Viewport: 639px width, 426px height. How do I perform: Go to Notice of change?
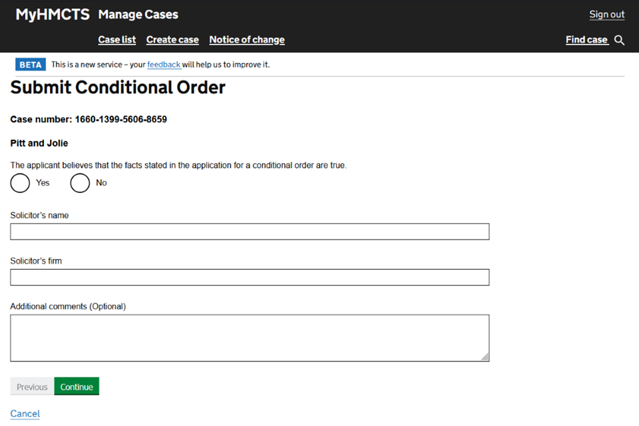(x=247, y=40)
